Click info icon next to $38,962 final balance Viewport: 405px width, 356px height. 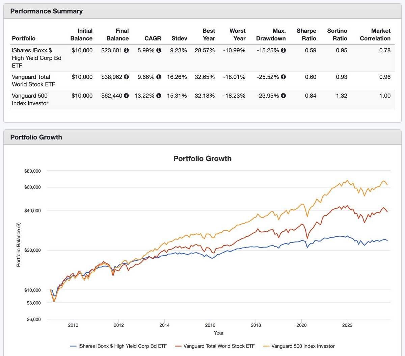pos(126,77)
